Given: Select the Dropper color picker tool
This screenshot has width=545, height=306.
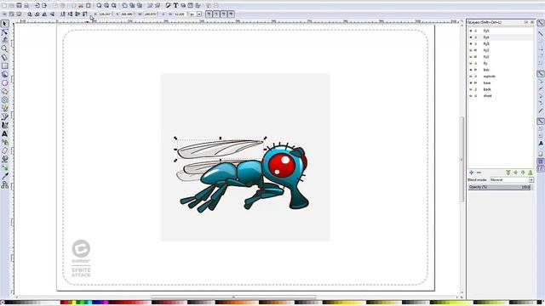Looking at the screenshot, I should pyautogui.click(x=4, y=176).
